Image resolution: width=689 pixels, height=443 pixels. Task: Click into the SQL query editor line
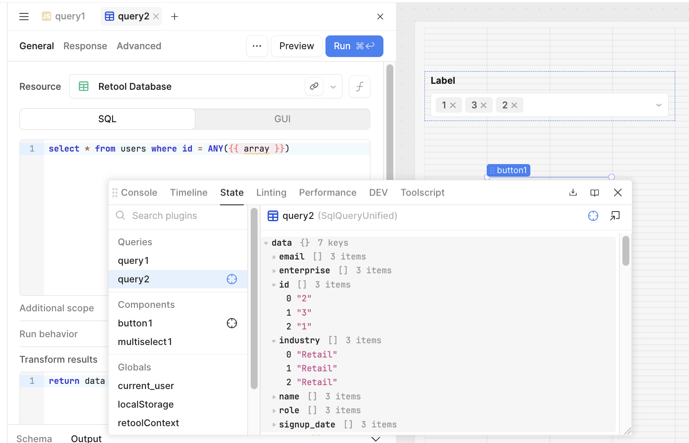207,149
